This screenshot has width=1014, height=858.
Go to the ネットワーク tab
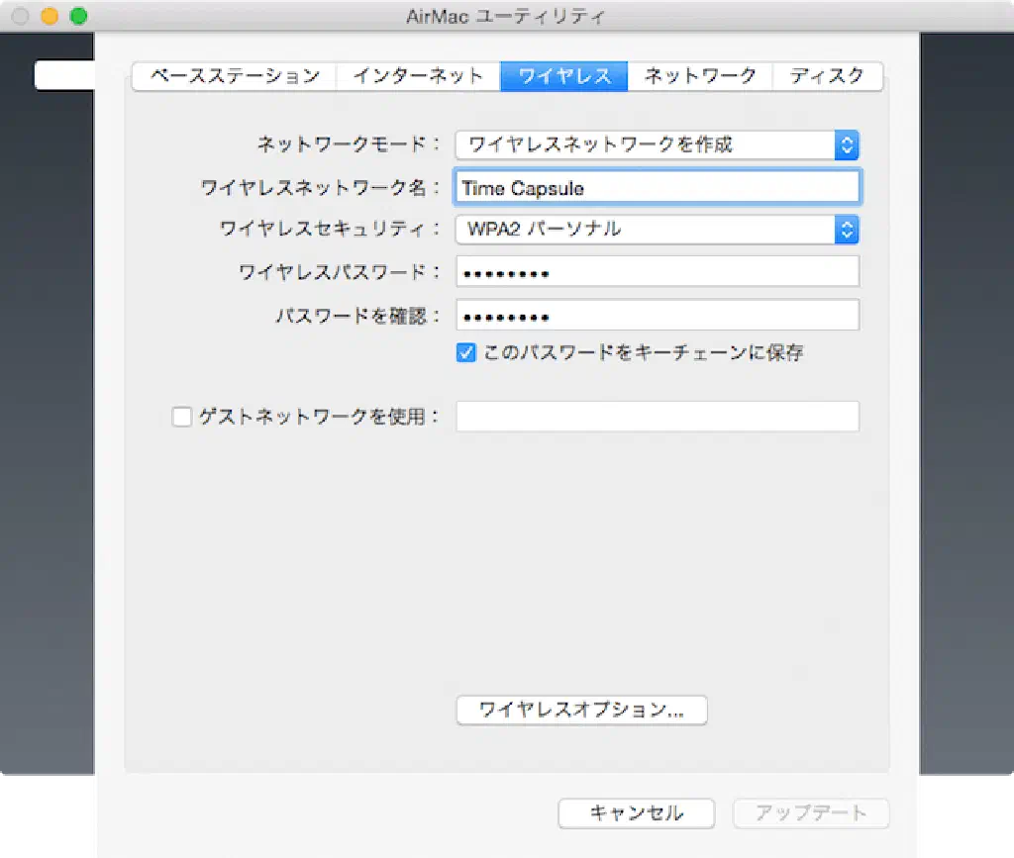(x=699, y=76)
